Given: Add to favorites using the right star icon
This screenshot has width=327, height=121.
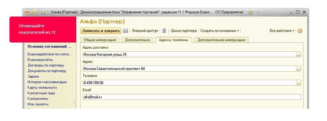Looking at the screenshot, I should point(250,12).
